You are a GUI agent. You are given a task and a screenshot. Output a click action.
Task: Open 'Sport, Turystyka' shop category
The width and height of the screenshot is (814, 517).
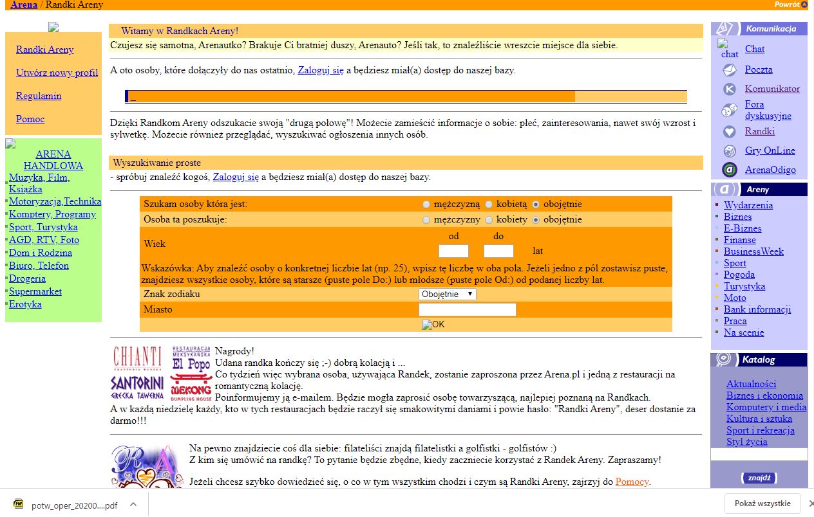(43, 227)
